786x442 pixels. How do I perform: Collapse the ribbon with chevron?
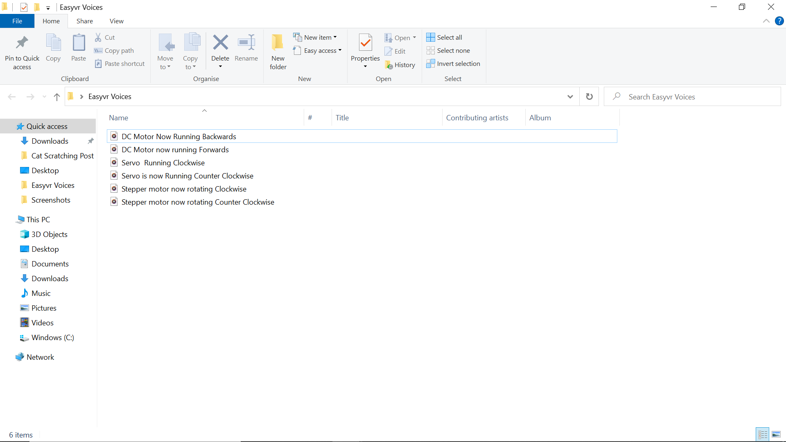(x=766, y=21)
